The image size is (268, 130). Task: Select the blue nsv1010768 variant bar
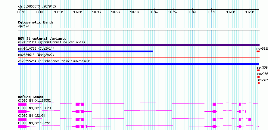tap(85, 51)
